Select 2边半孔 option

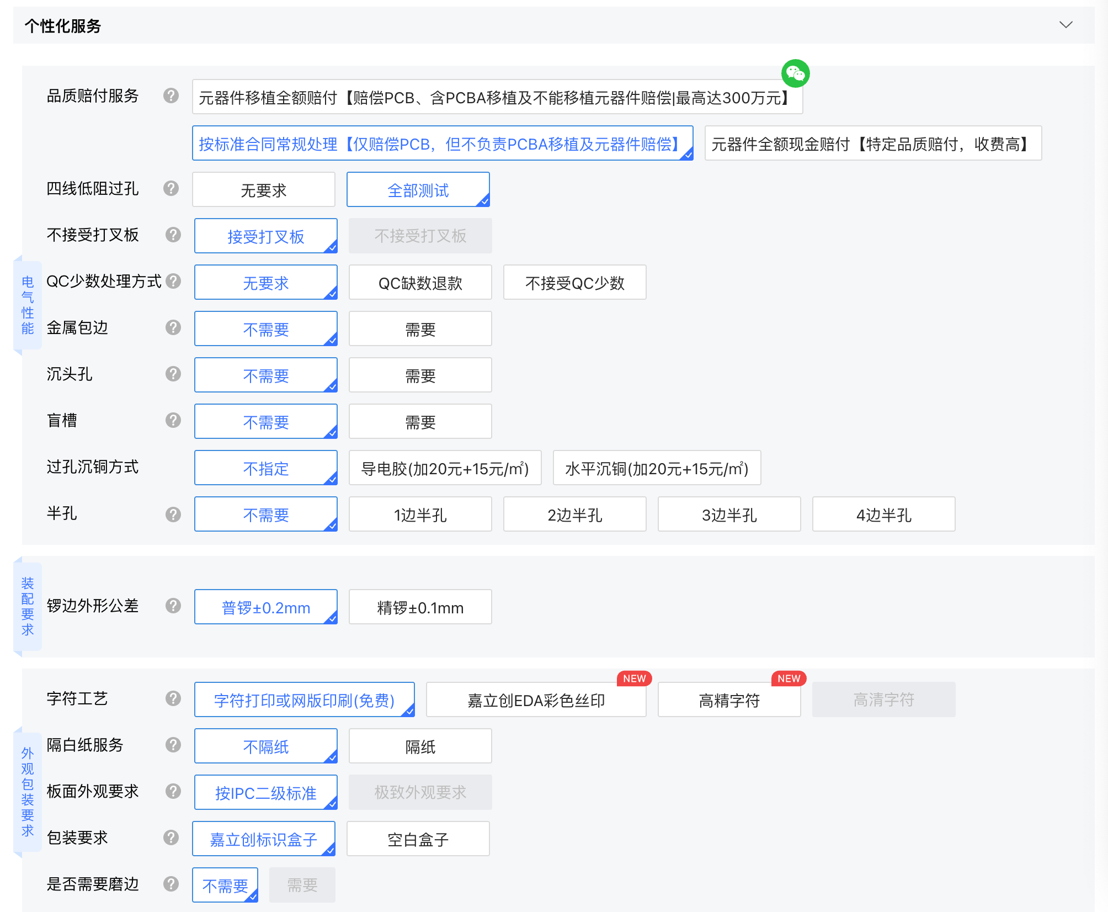pos(574,515)
